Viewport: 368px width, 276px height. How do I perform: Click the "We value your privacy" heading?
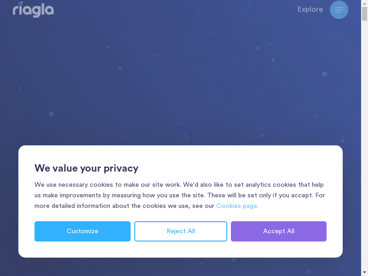(x=86, y=168)
